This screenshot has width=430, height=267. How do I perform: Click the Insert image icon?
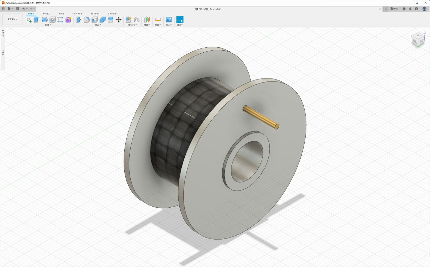tap(169, 20)
